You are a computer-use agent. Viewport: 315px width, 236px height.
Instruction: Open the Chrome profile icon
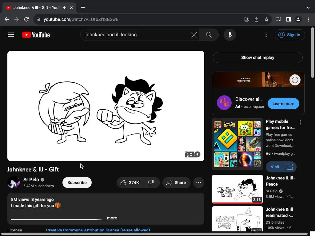[x=298, y=19]
